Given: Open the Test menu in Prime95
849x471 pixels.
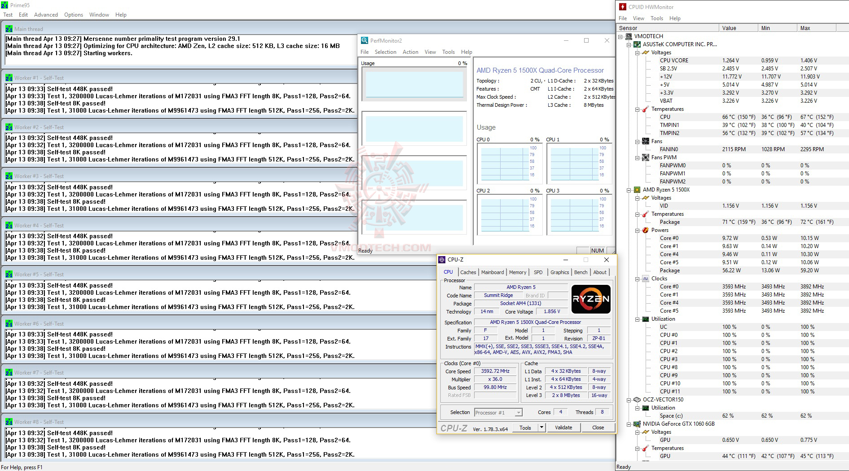Looking at the screenshot, I should coord(8,15).
